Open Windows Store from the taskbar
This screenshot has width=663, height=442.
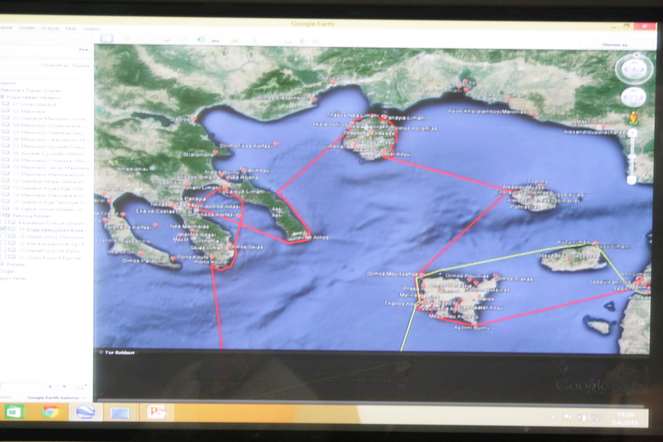(14, 412)
